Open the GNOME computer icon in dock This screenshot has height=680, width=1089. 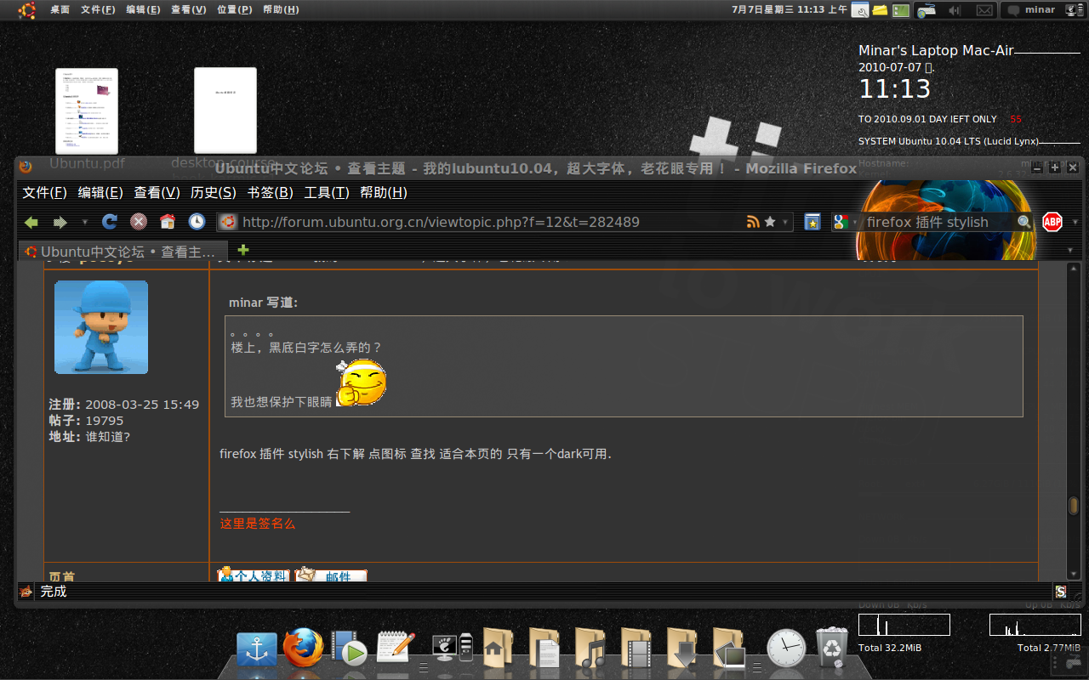point(452,648)
